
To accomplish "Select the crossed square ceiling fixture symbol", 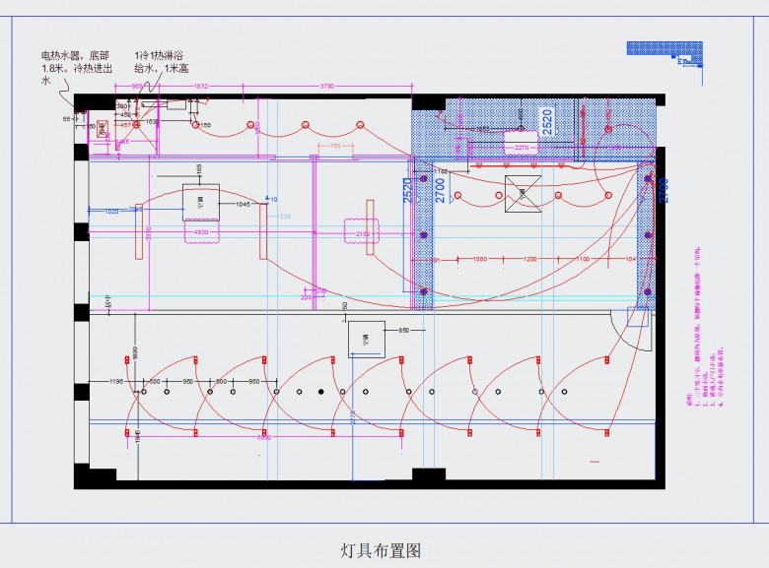I will click(523, 194).
